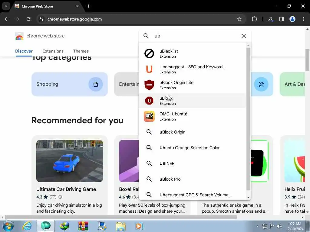Screen dimensions: 310x232
Task: Click the back navigation arrow
Action: pos(7,19)
